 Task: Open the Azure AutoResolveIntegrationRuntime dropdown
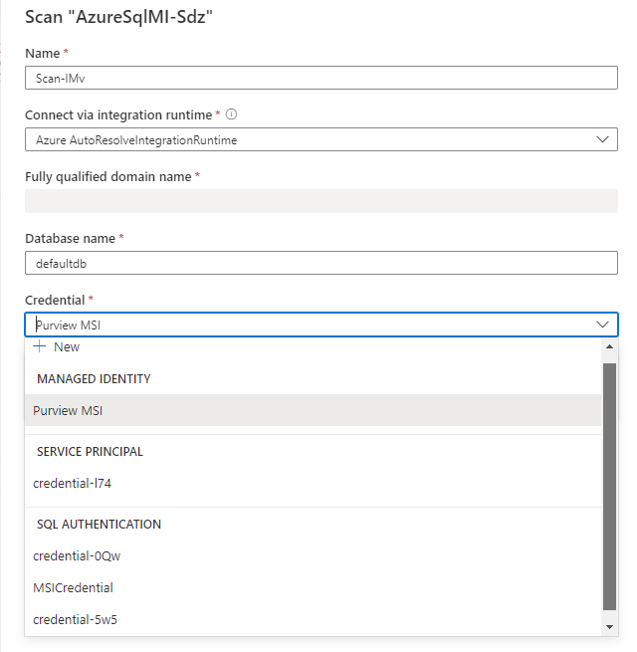click(320, 139)
